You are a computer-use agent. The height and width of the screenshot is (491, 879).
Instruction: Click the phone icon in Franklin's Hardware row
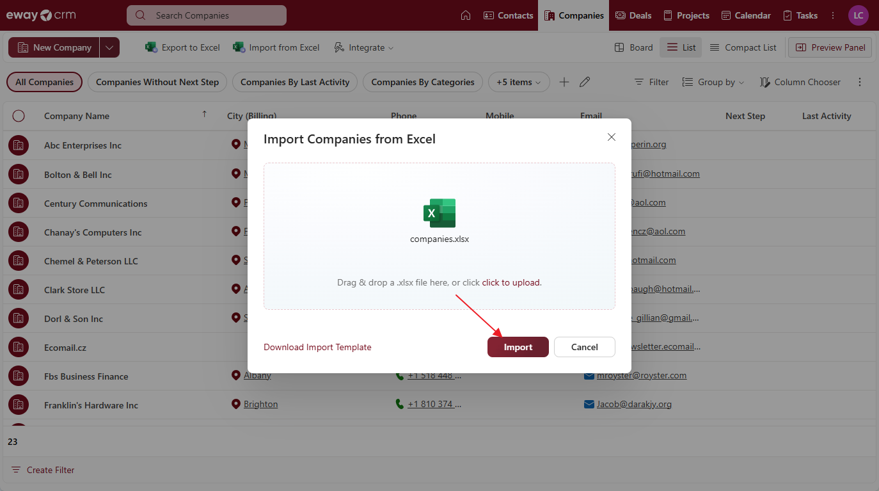(400, 404)
